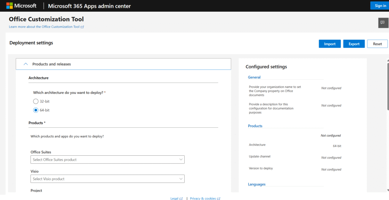
Task: Click the Microsoft 365 Apps admin center title
Action: click(x=89, y=6)
